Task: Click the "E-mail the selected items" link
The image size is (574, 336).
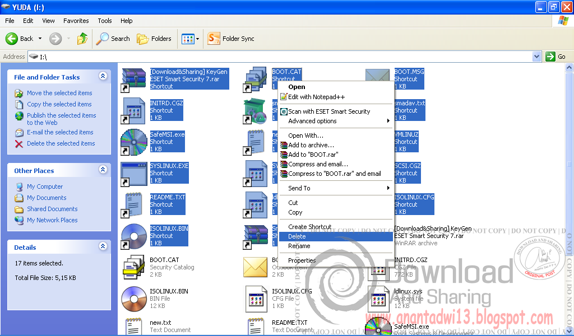Action: click(x=61, y=132)
